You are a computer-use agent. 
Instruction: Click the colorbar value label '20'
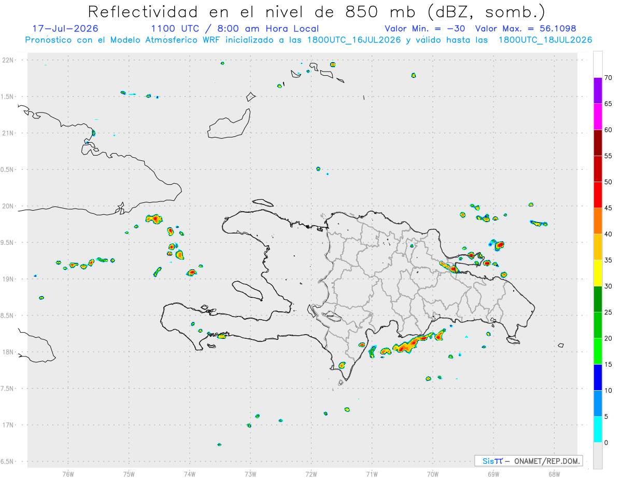(x=608, y=338)
